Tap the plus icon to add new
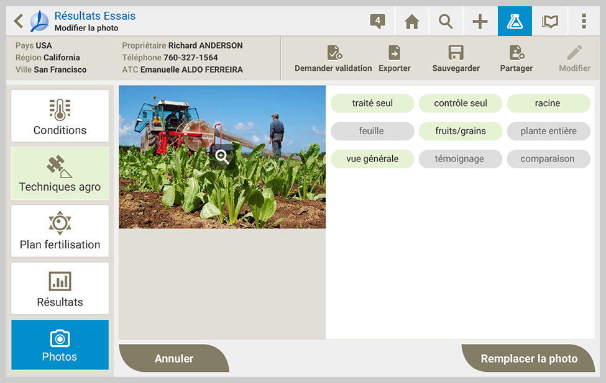 coord(480,22)
